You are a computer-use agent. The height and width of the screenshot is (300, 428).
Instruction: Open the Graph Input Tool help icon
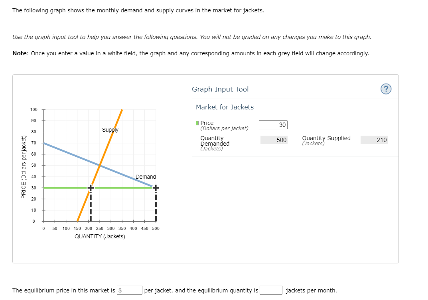[x=386, y=89]
